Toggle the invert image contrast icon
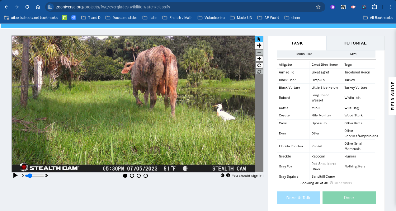The image size is (396, 211). [222, 175]
